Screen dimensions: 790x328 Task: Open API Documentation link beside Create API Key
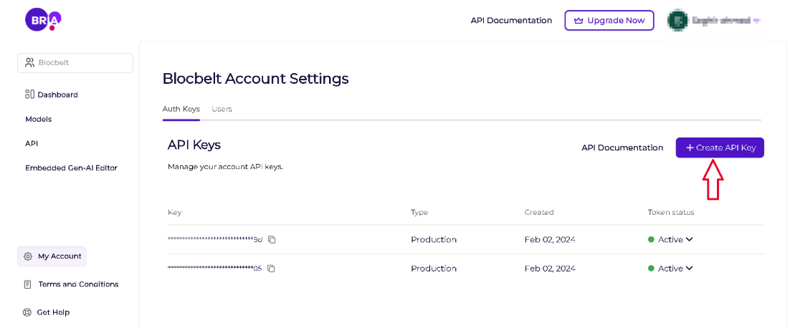click(622, 148)
